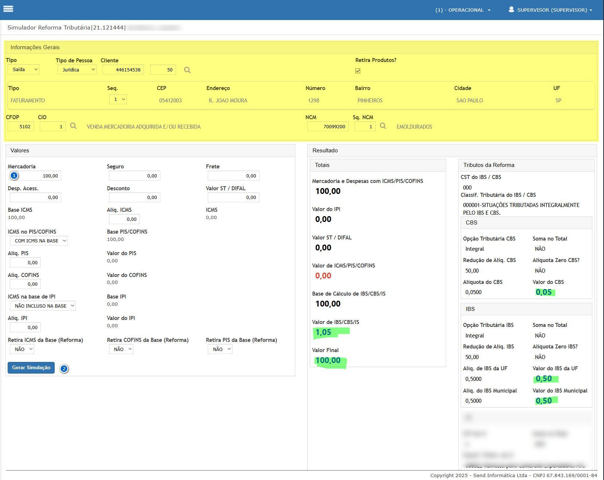Click the supervisor user profile icon
Viewport: 604px width, 480px height.
pos(511,9)
